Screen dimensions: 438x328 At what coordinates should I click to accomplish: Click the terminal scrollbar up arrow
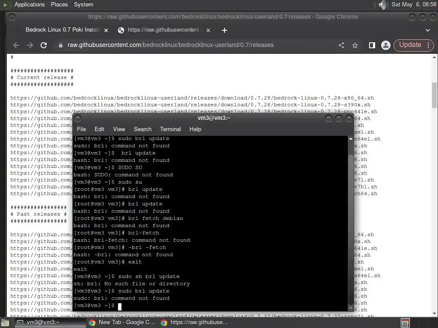coord(351,139)
